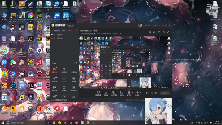Open the bell notification icon
This screenshot has height=125, width=222.
(x=163, y=32)
